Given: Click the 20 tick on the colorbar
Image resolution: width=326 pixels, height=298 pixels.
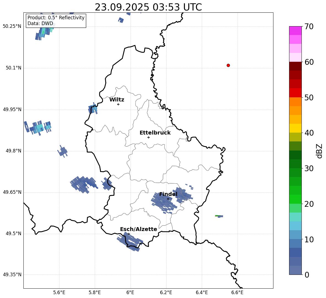Looking at the screenshot, I should [x=309, y=204].
